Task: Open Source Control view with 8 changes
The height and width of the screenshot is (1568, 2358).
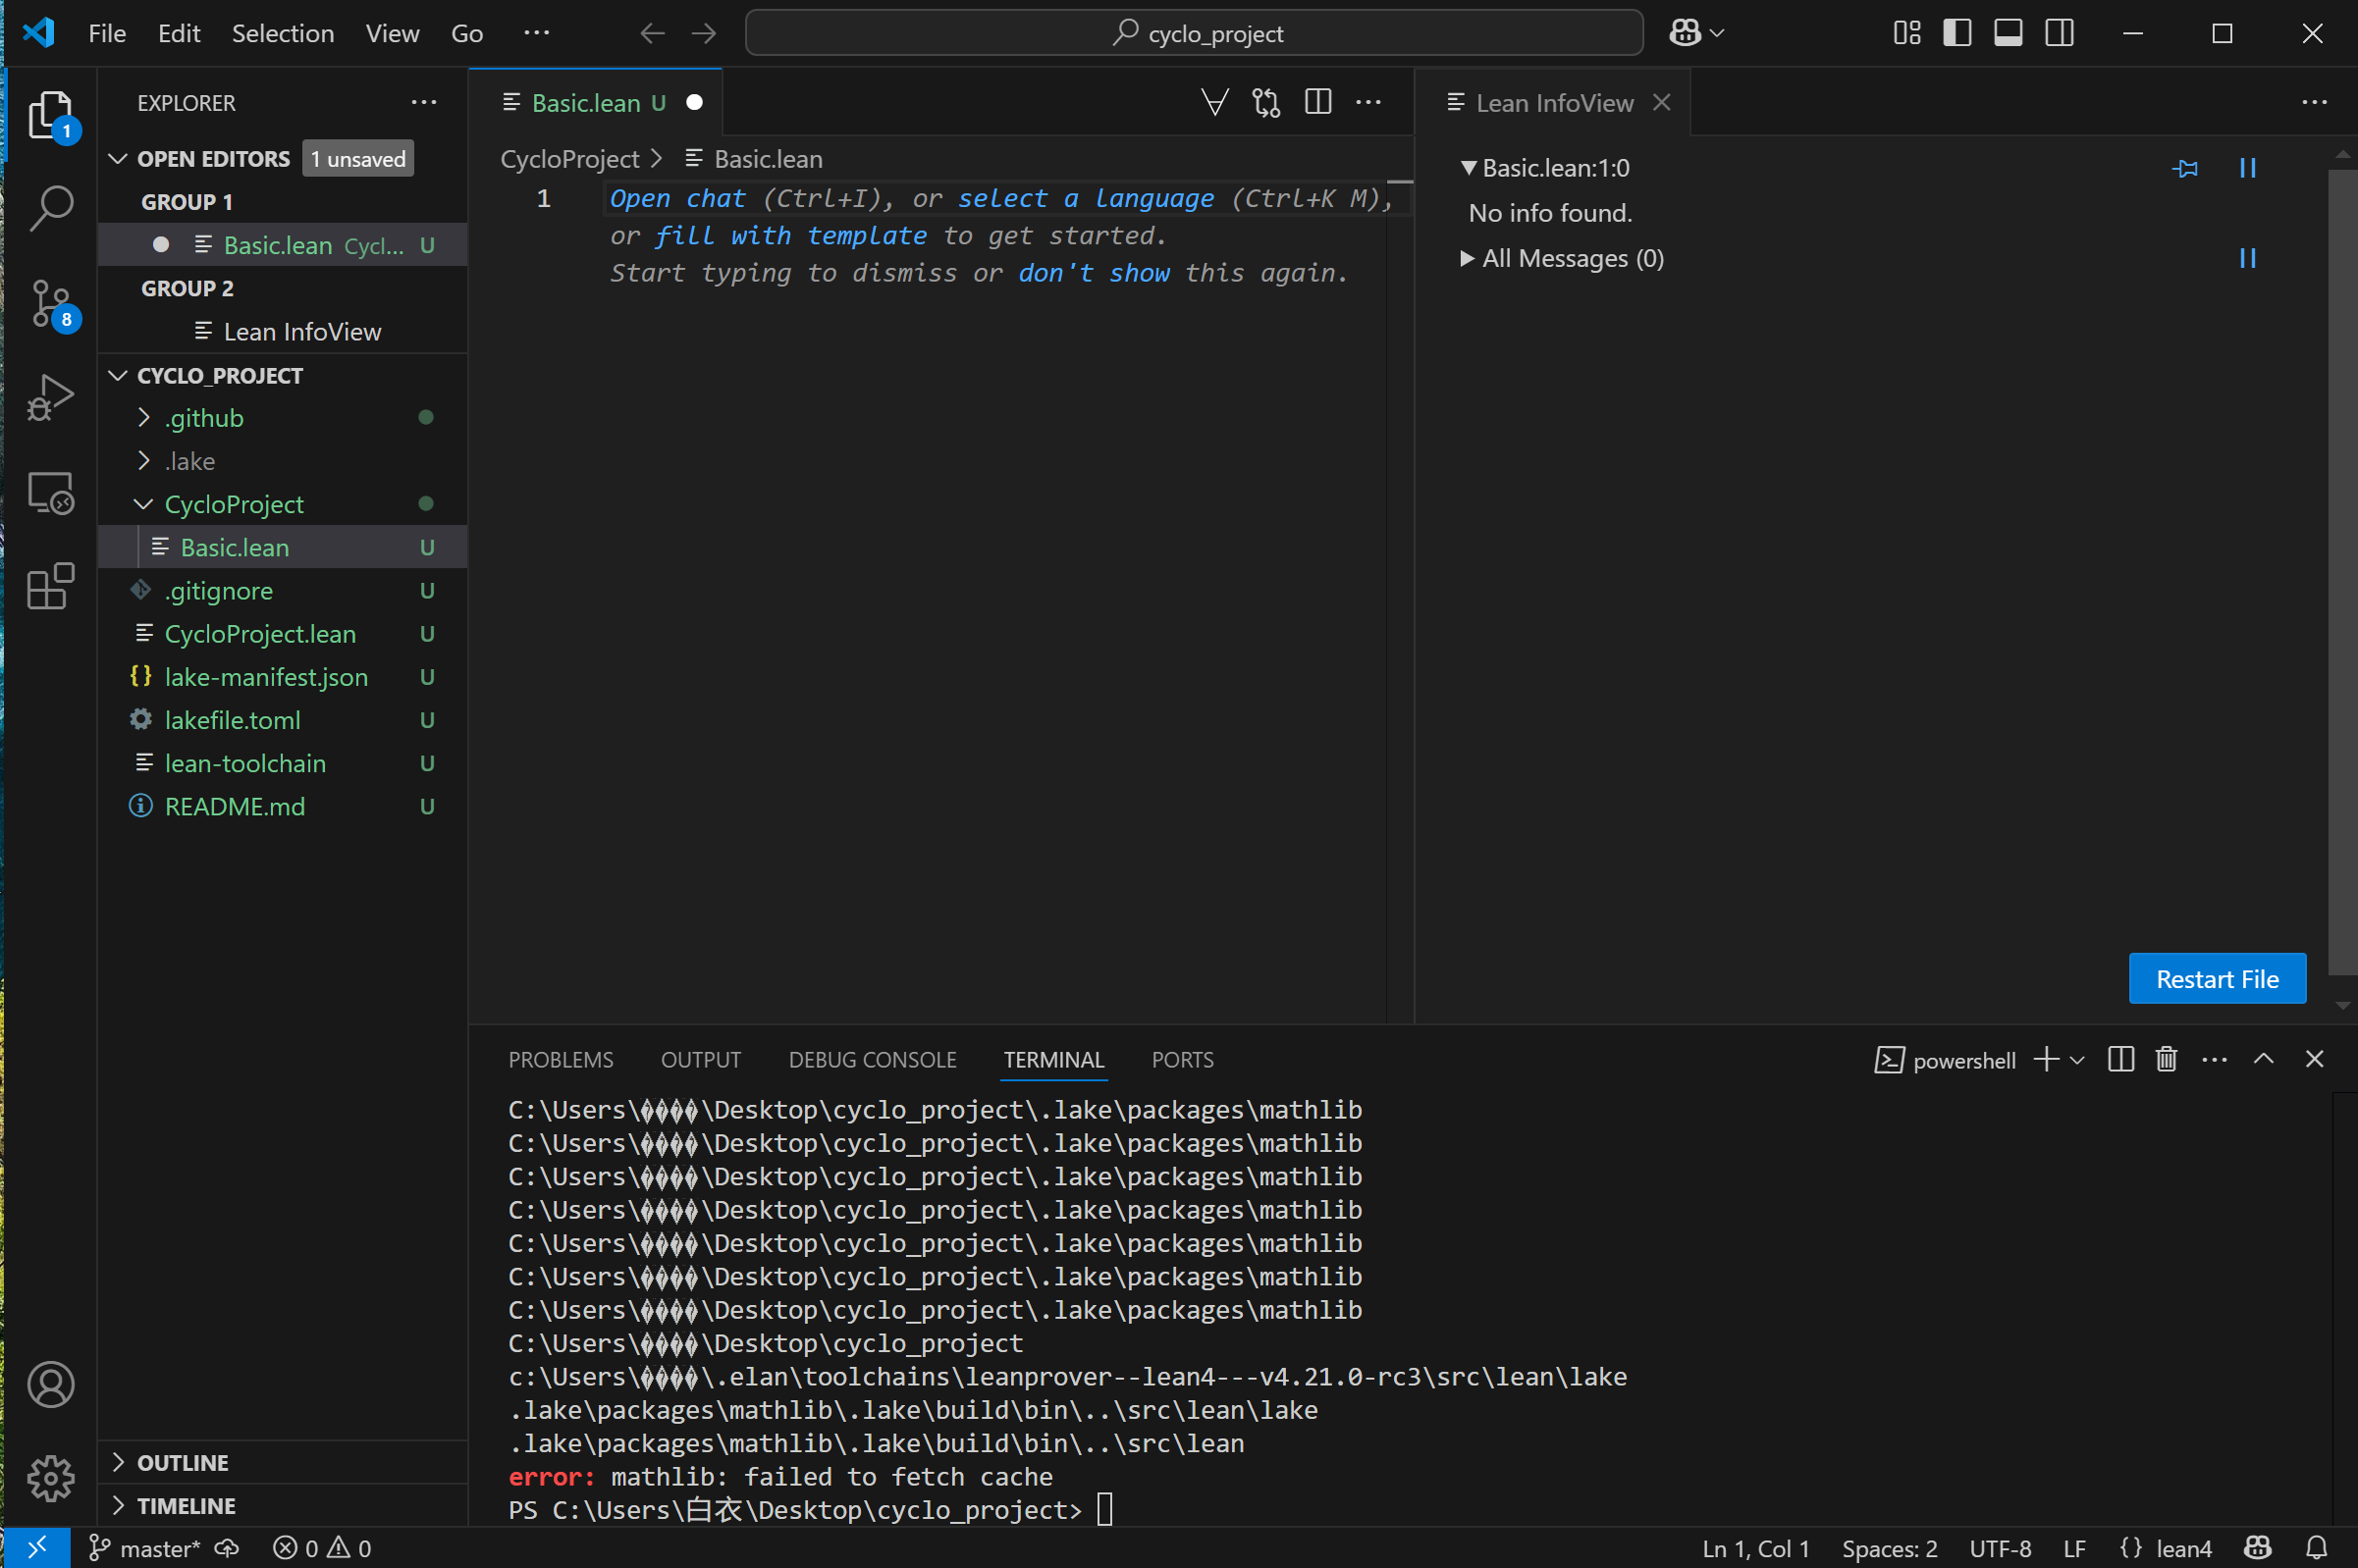Action: pos(50,303)
